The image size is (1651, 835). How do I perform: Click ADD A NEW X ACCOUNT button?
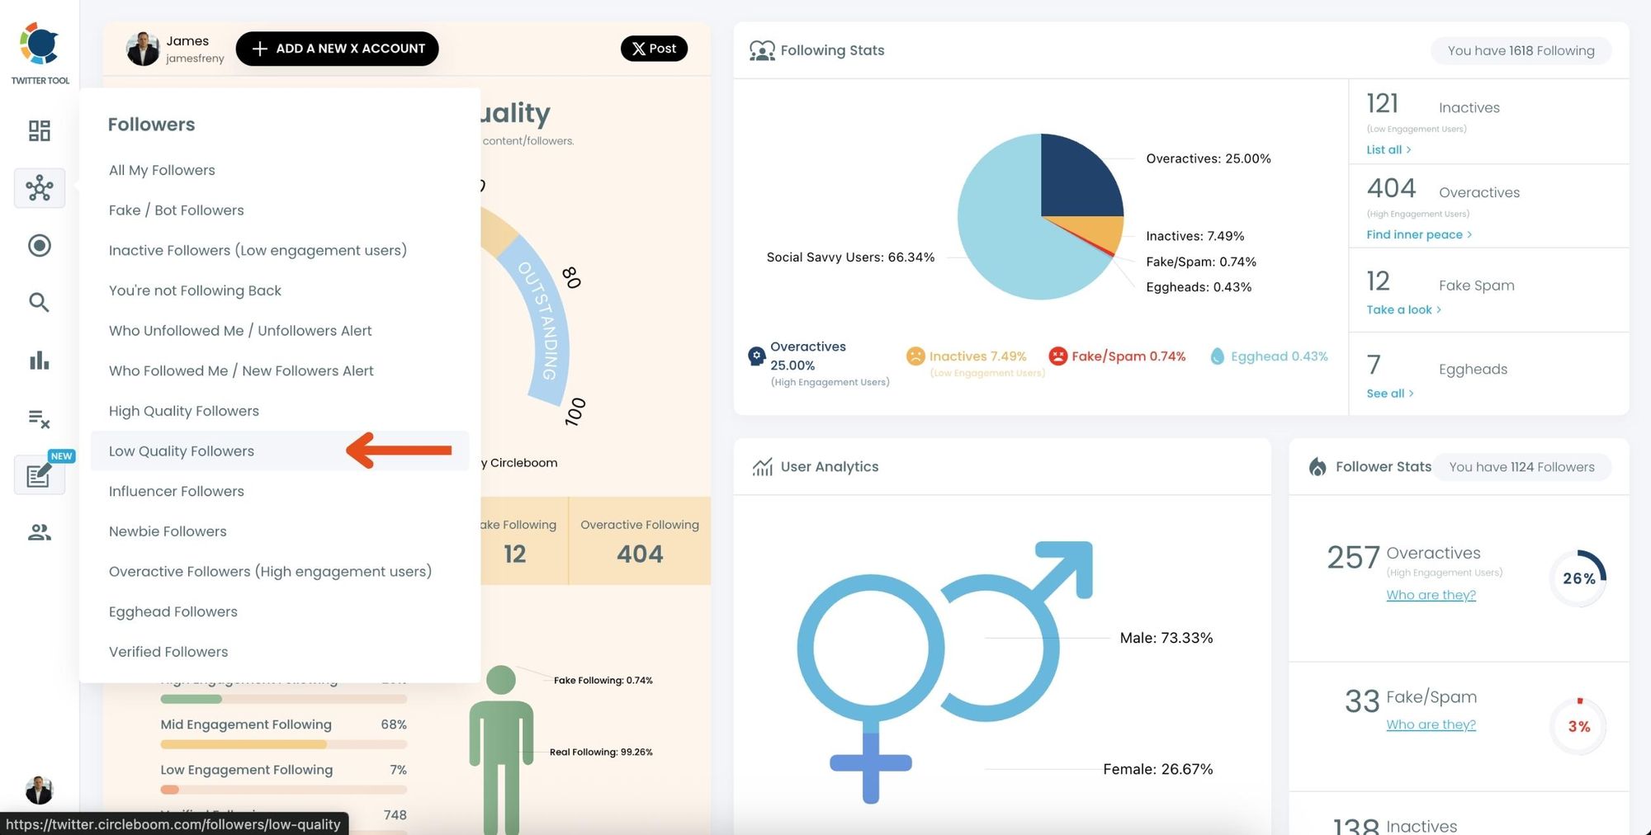(337, 49)
